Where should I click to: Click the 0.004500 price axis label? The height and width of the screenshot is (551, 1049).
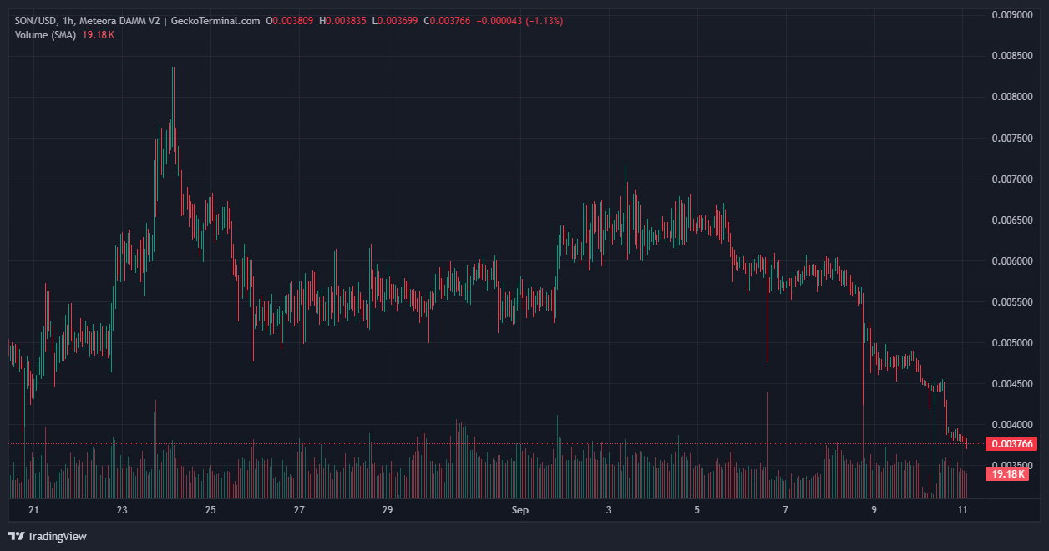coord(1011,385)
